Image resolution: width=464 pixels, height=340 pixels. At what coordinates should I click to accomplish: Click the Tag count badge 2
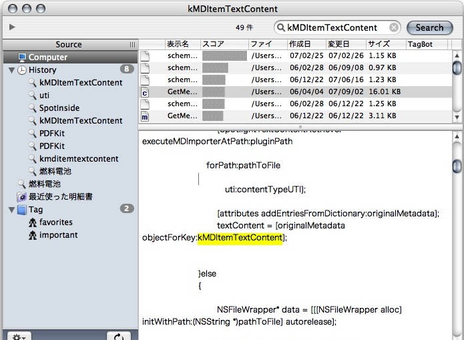click(127, 209)
